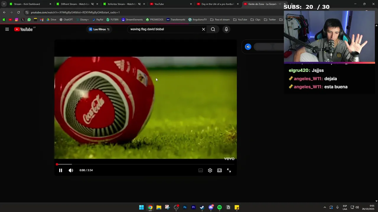Launch Premiere Pro from the taskbar

point(193,207)
